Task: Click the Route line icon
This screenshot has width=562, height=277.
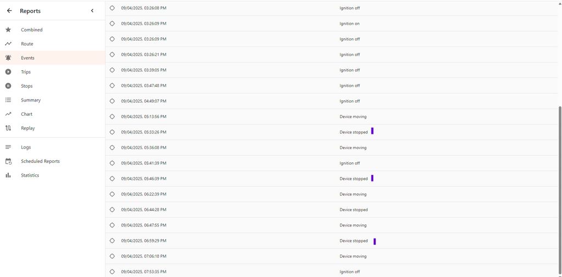Action: coord(8,44)
